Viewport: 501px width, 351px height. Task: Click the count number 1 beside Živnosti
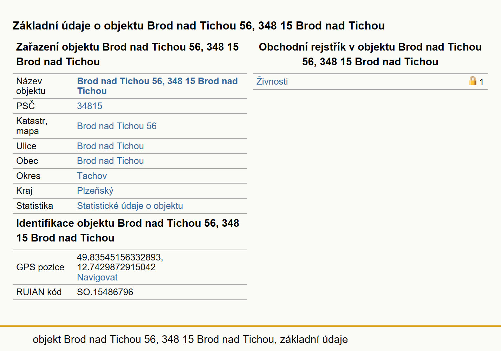click(x=481, y=82)
